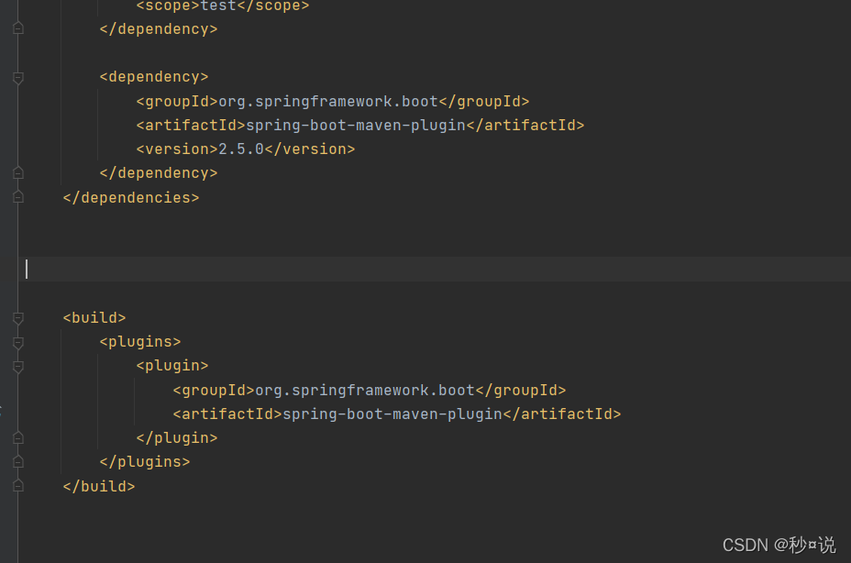The height and width of the screenshot is (563, 851).
Task: Click the <build> opening tag text
Action: coord(94,317)
